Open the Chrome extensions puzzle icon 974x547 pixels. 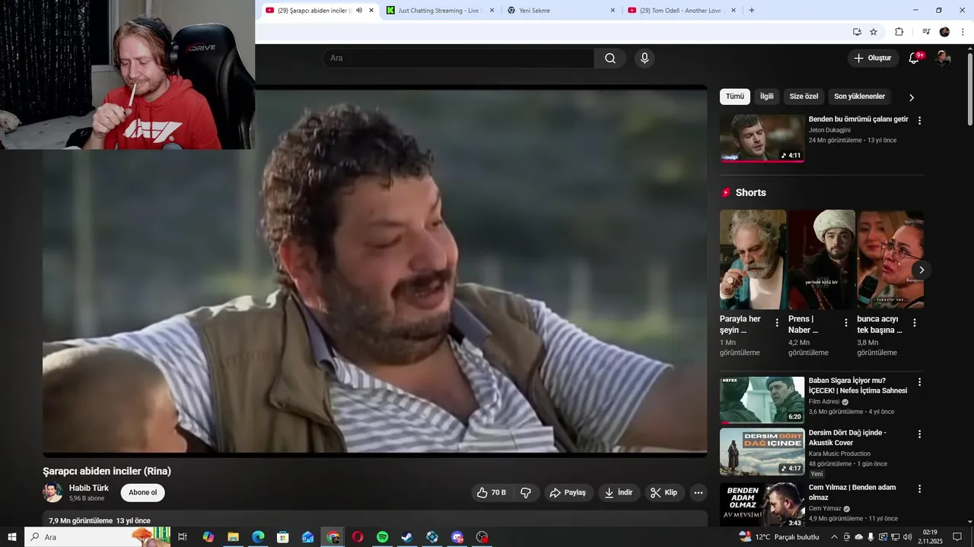pos(899,32)
